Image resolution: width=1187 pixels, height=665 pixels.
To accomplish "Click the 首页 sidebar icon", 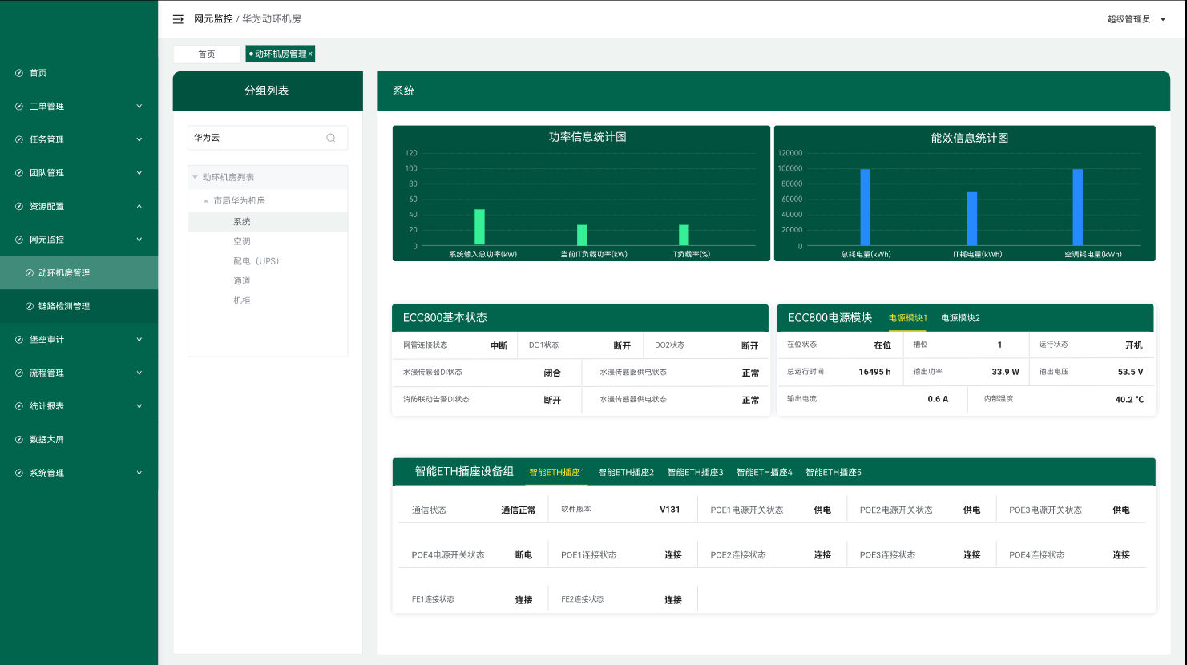I will pos(19,73).
